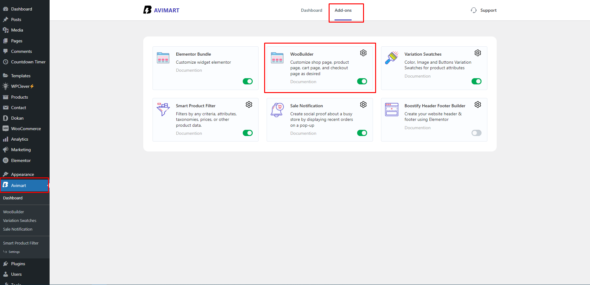This screenshot has width=590, height=285.
Task: Turn off Smart Product Filter toggle
Action: click(248, 133)
